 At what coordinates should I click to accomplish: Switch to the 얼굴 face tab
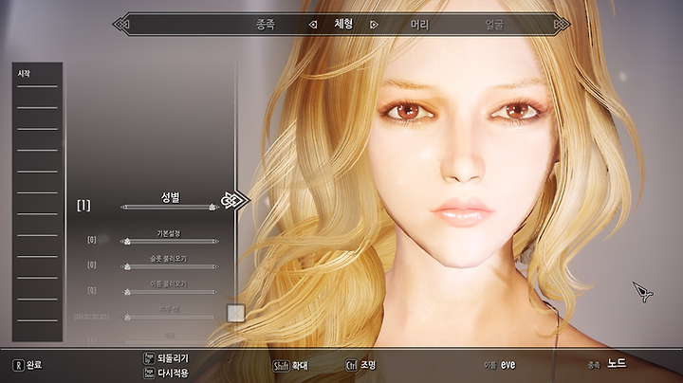(x=494, y=25)
